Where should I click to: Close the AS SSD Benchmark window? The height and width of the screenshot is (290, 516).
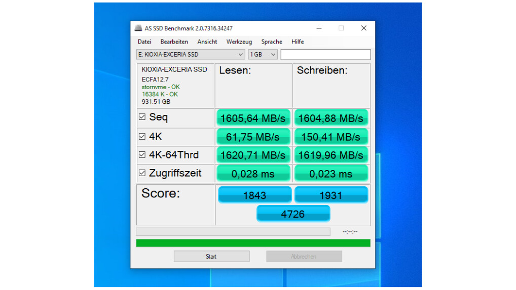[x=363, y=28]
